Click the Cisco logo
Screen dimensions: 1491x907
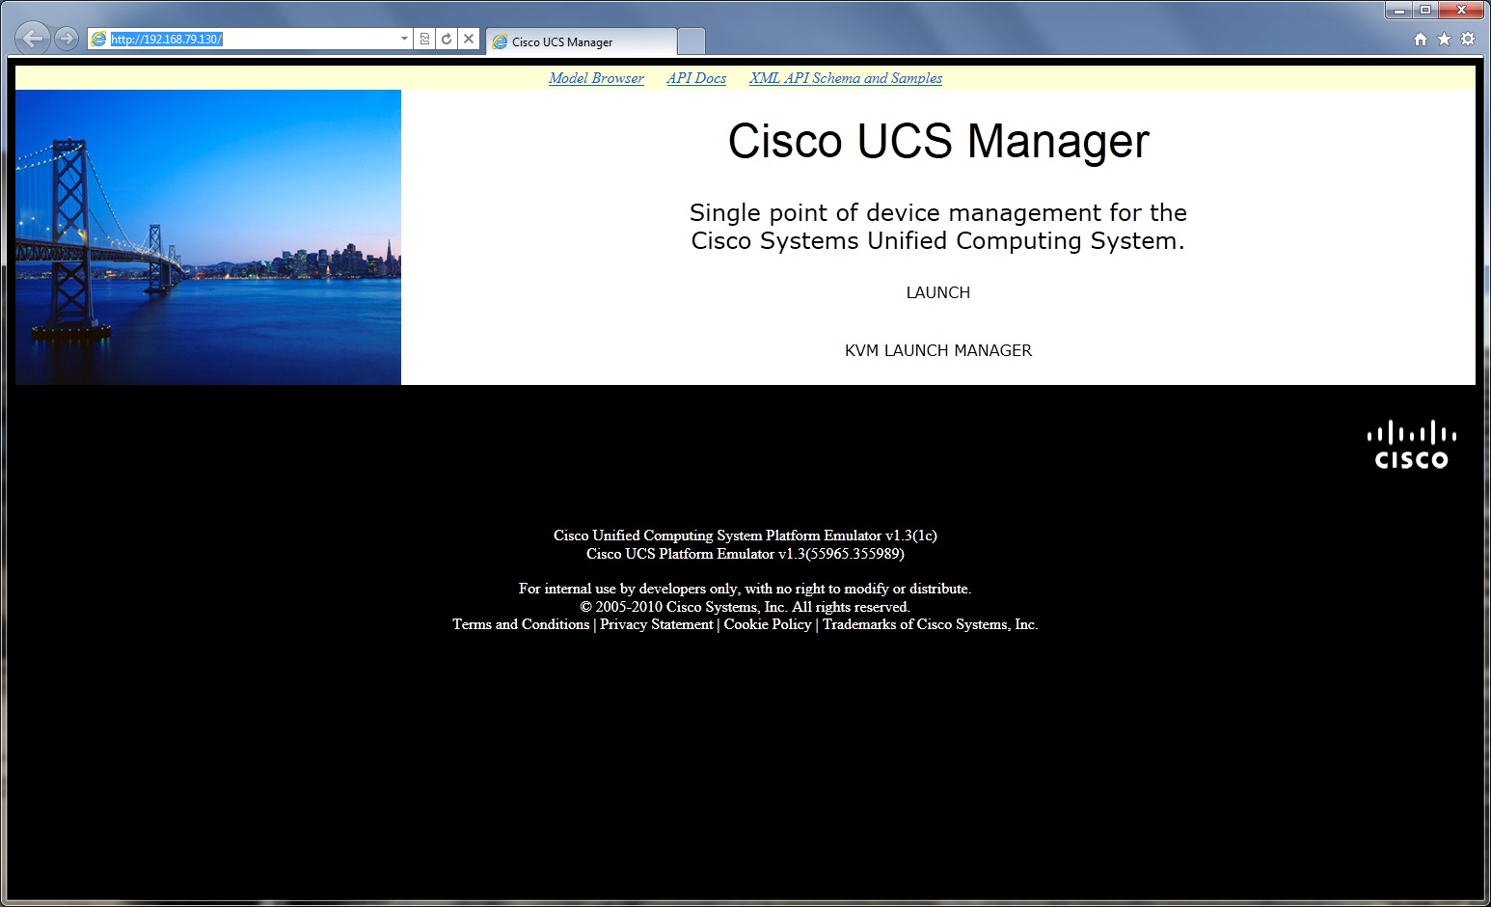pos(1411,445)
